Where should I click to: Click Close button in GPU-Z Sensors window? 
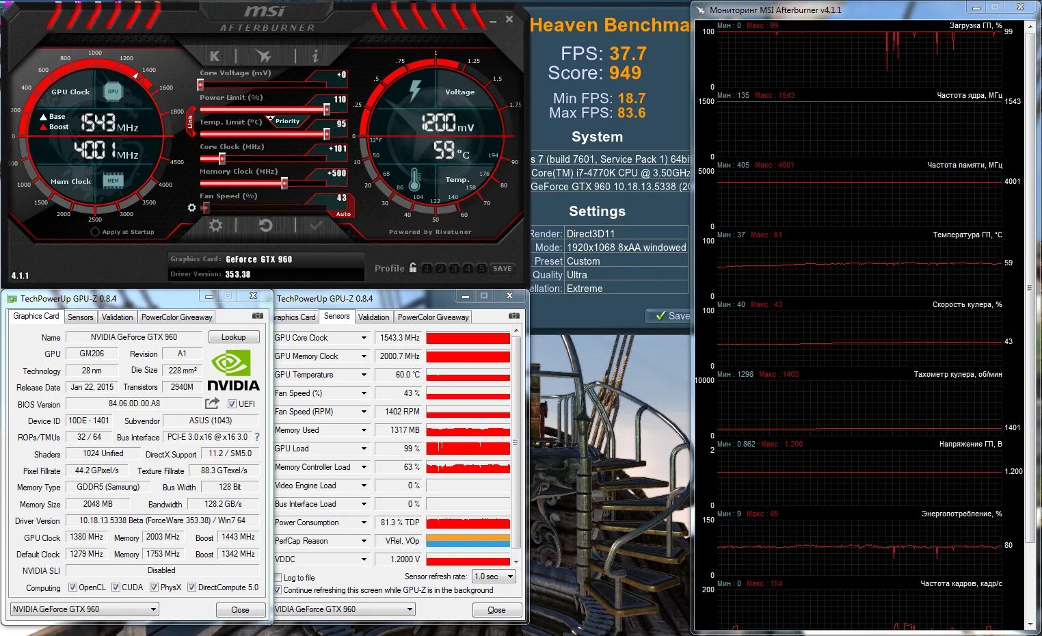496,609
